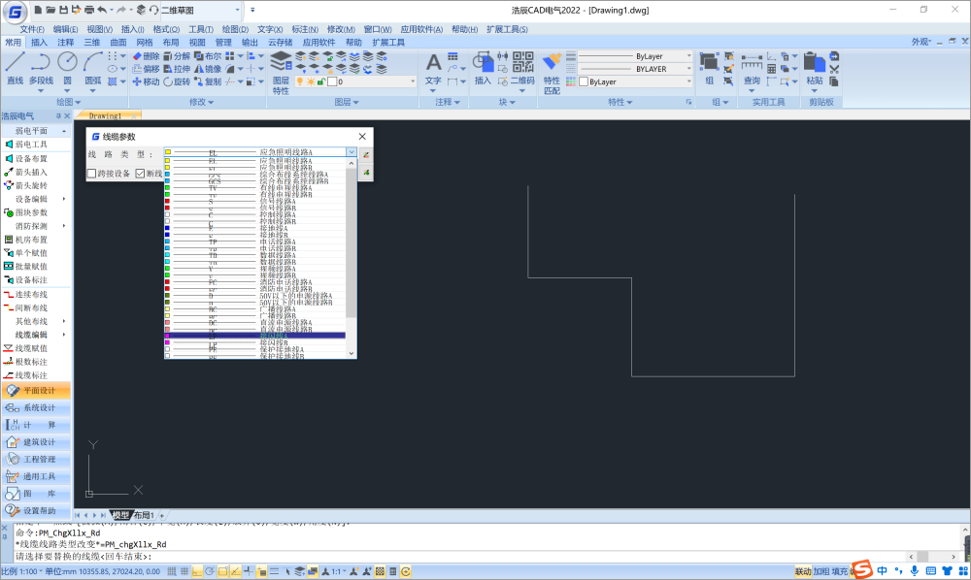The width and height of the screenshot is (971, 580).
Task: Click 连续布线 continuous wiring tool
Action: [x=31, y=294]
